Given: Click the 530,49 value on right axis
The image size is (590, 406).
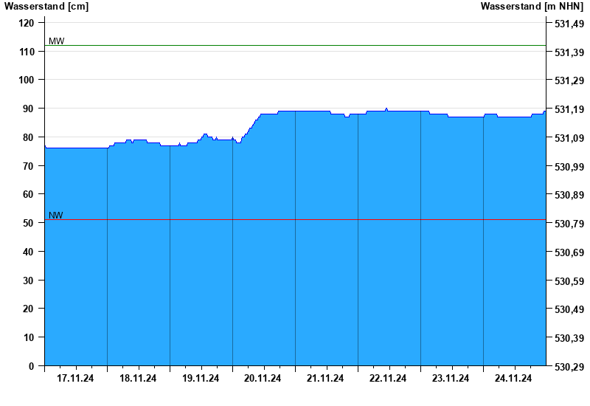Looking at the screenshot, I should 569,309.
